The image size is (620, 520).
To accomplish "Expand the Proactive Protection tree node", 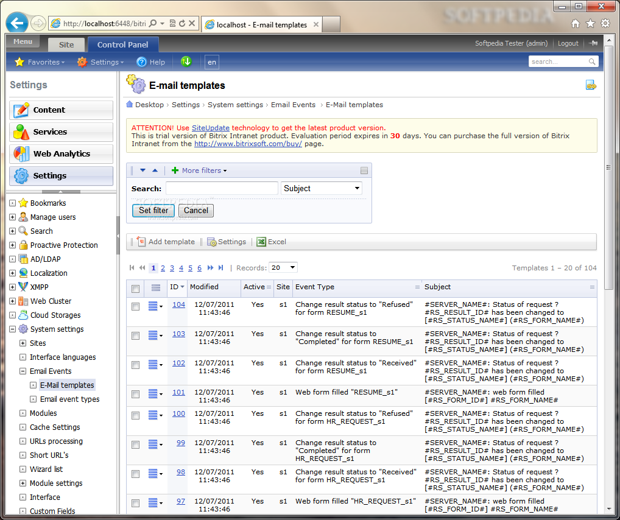I will click(13, 245).
